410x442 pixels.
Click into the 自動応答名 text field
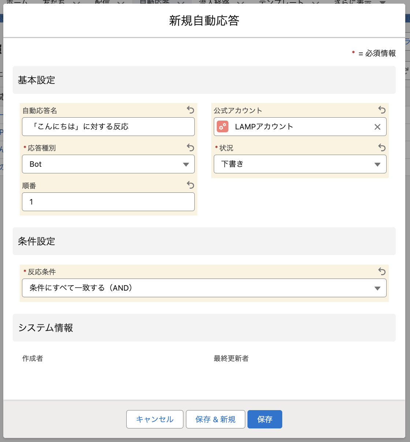108,127
